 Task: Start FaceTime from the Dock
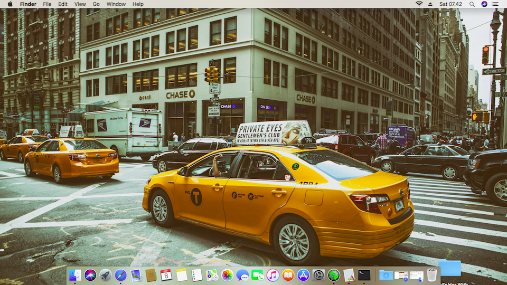[258, 275]
